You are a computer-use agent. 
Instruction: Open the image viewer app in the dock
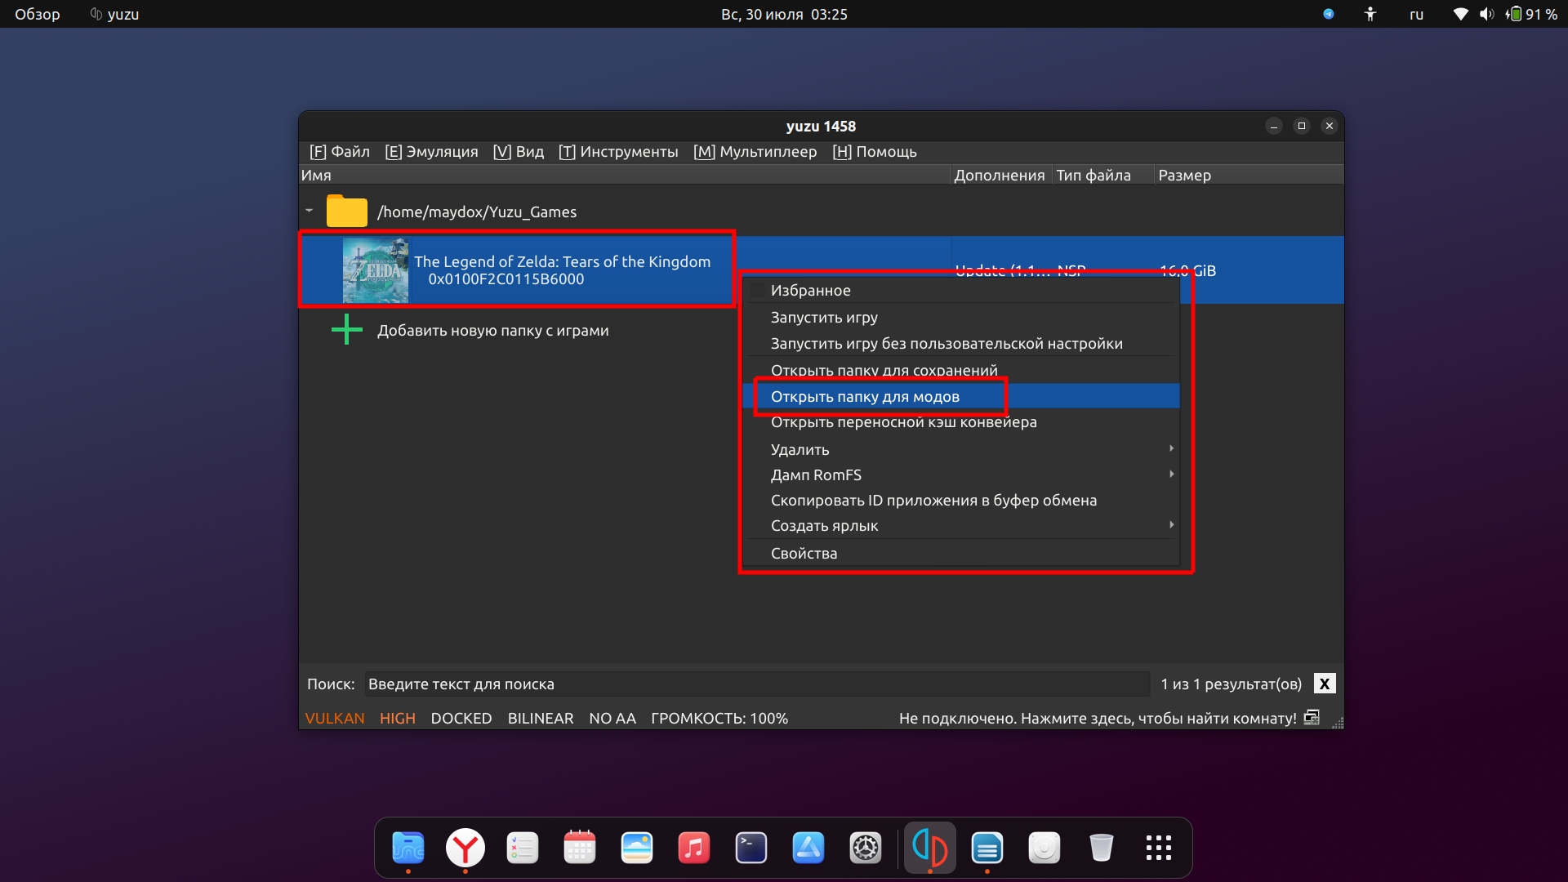(x=636, y=848)
